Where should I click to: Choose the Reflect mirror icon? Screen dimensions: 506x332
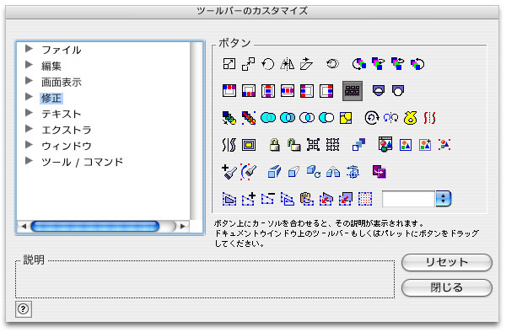pyautogui.click(x=288, y=64)
